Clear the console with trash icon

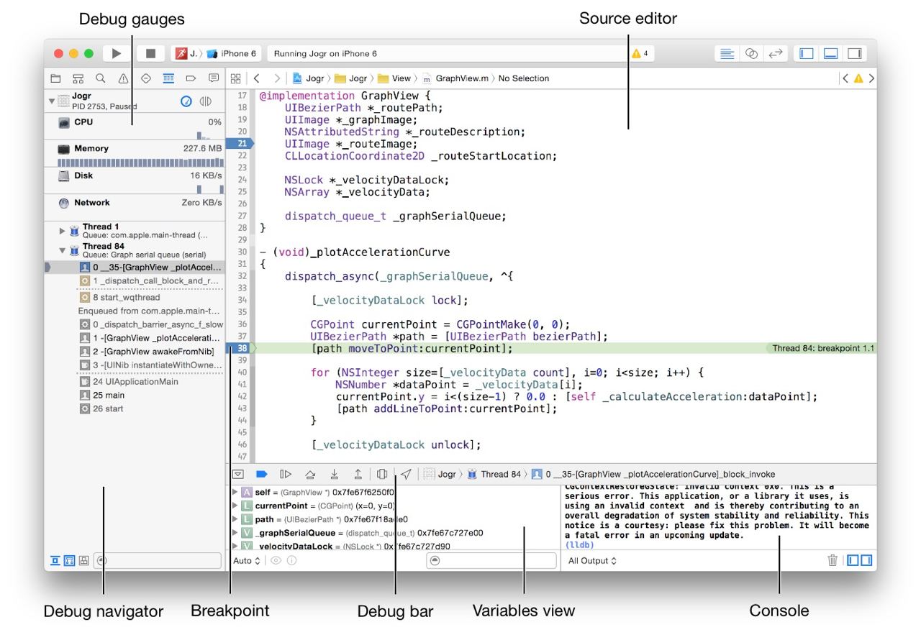832,560
